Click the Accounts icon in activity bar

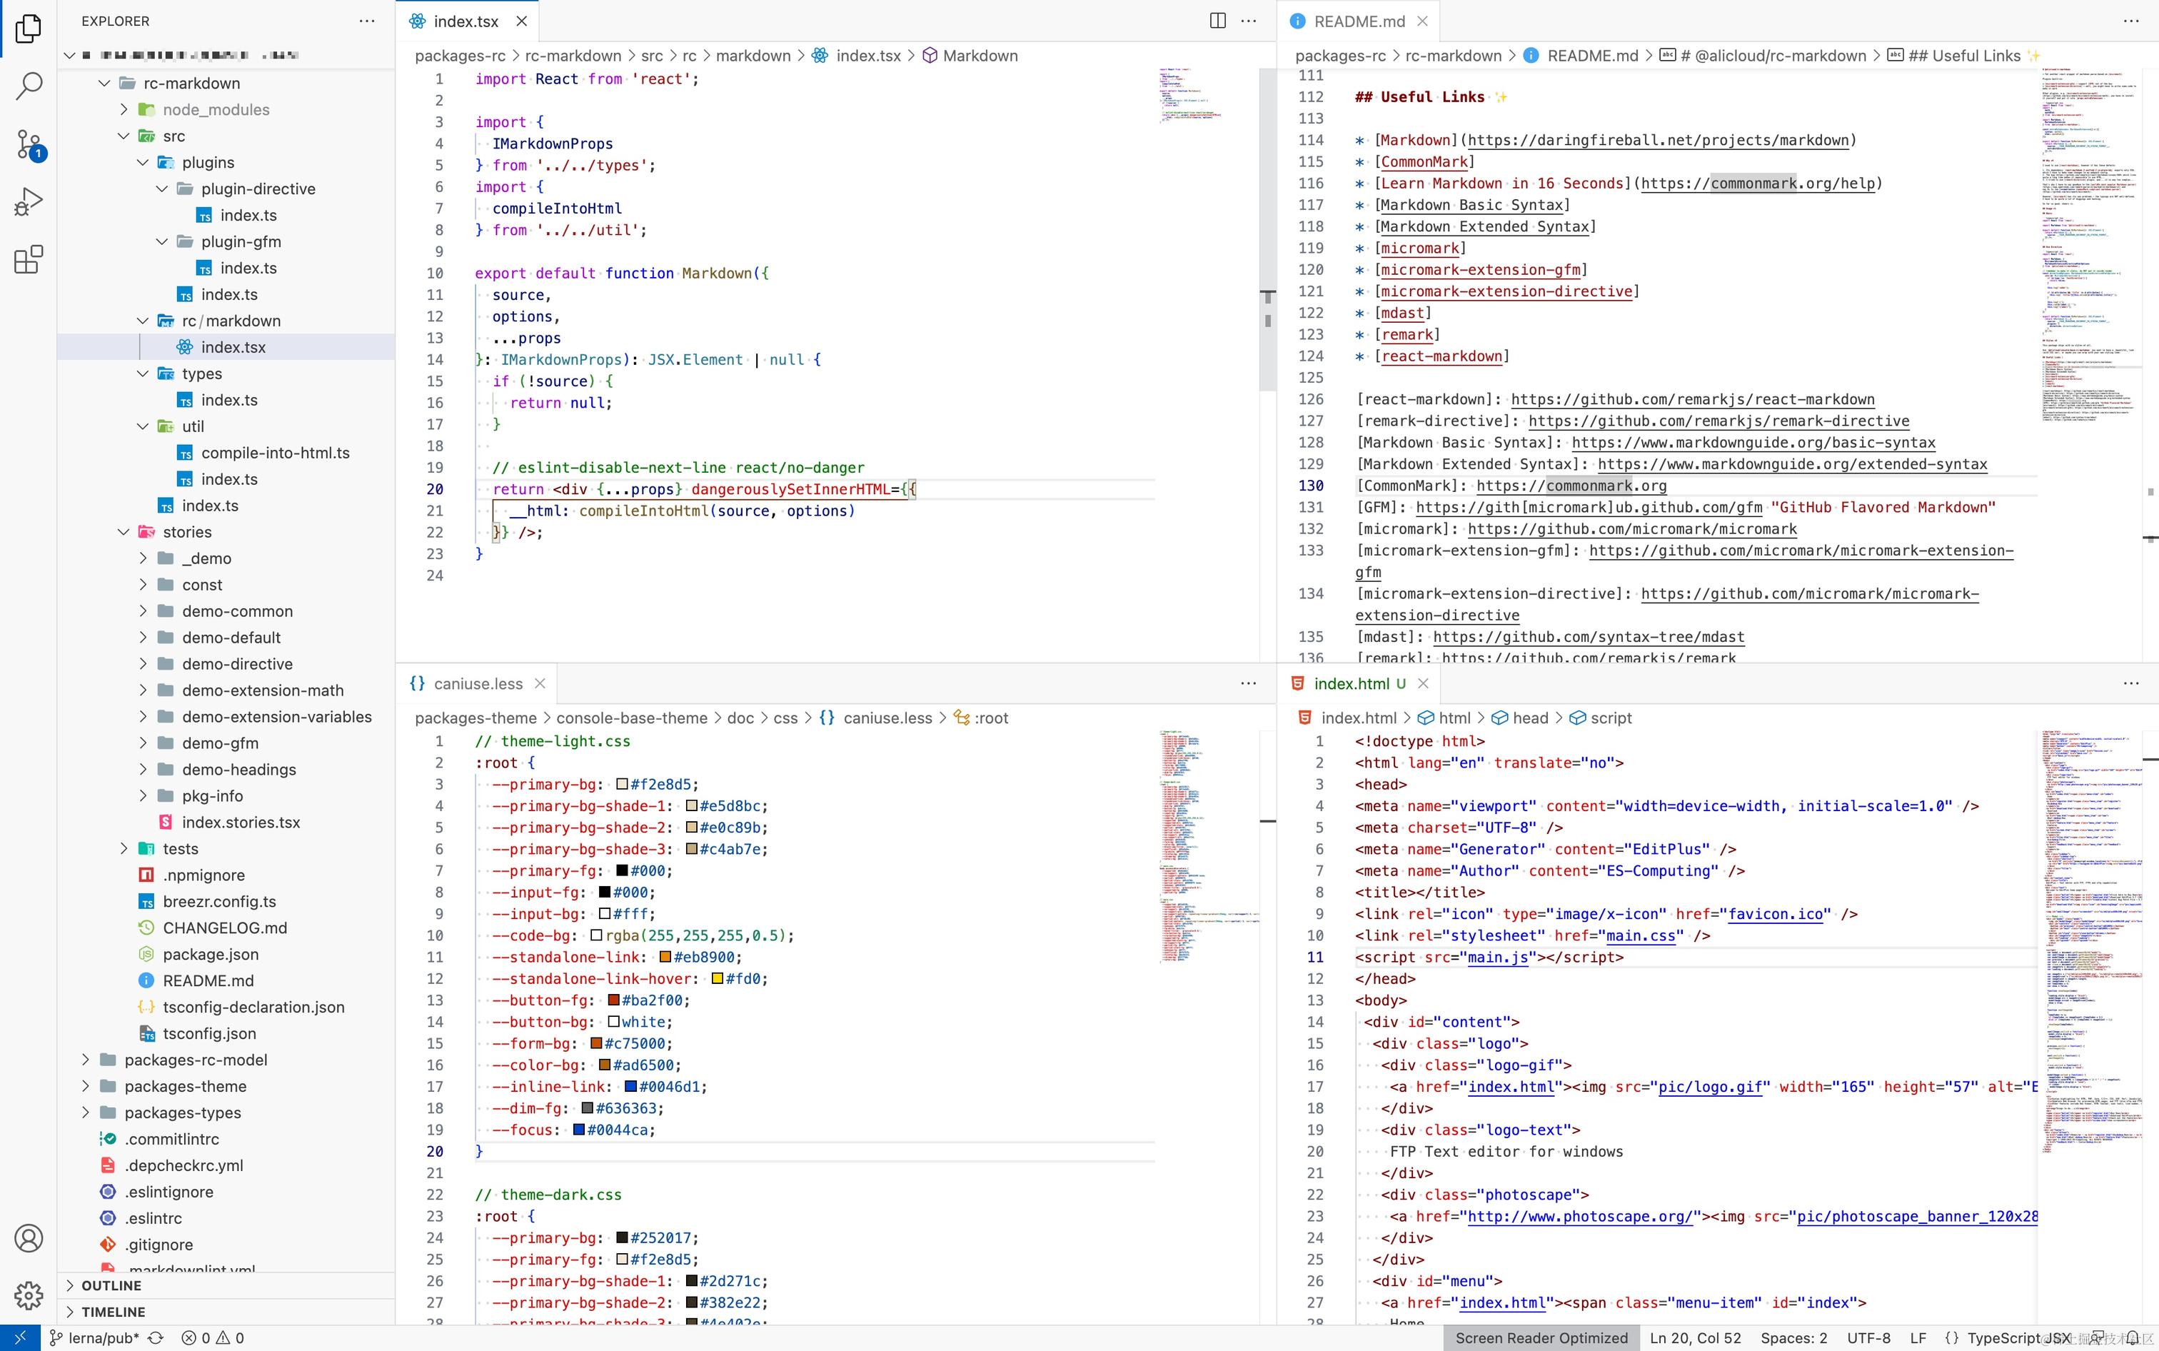tap(29, 1238)
